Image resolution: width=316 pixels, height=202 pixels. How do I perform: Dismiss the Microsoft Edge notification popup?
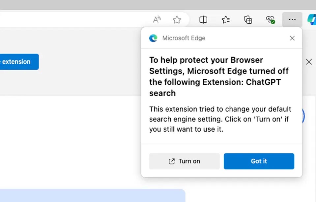point(292,38)
